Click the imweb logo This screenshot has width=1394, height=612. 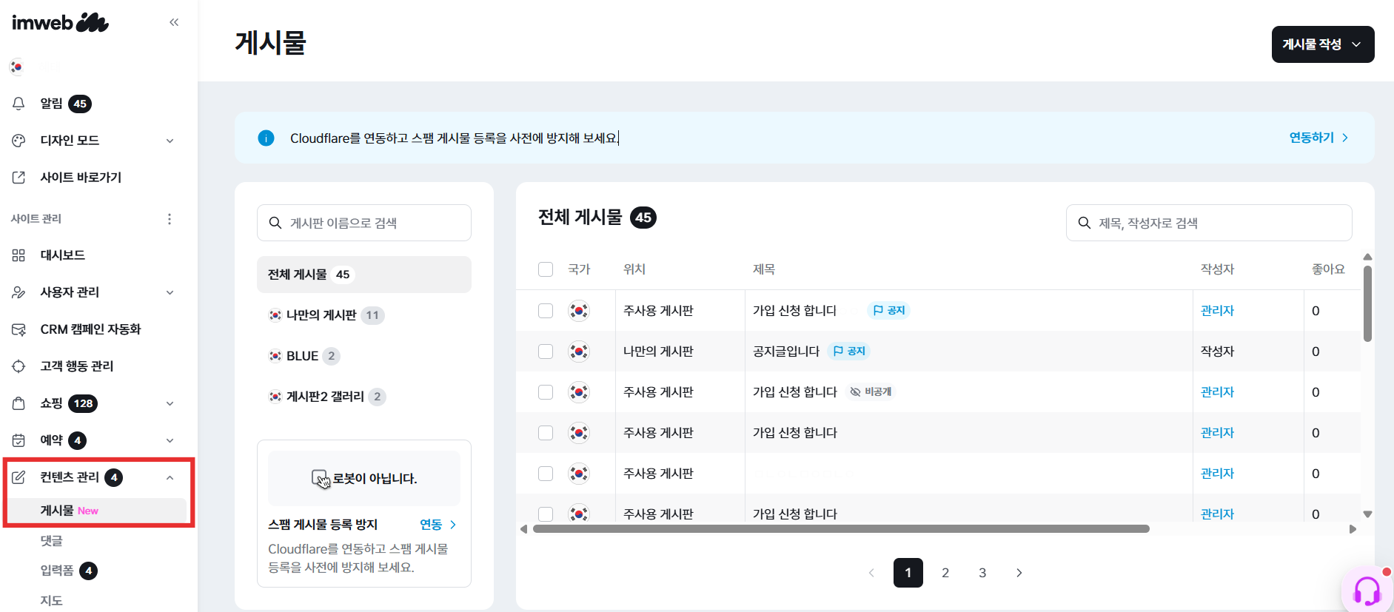coord(60,23)
